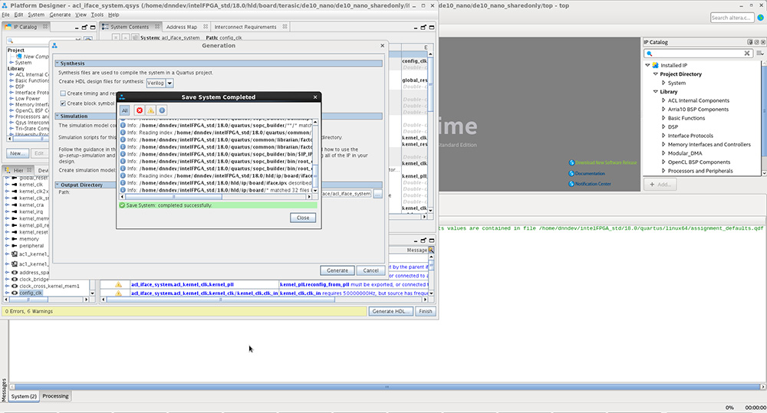Show all messages with the All filter
The height and width of the screenshot is (413, 767).
point(125,110)
